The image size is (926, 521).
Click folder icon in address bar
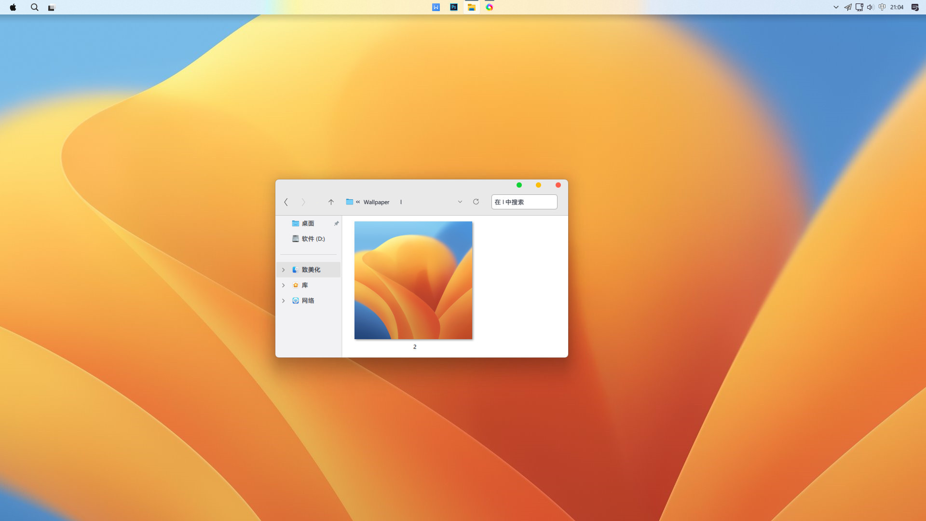pos(350,202)
